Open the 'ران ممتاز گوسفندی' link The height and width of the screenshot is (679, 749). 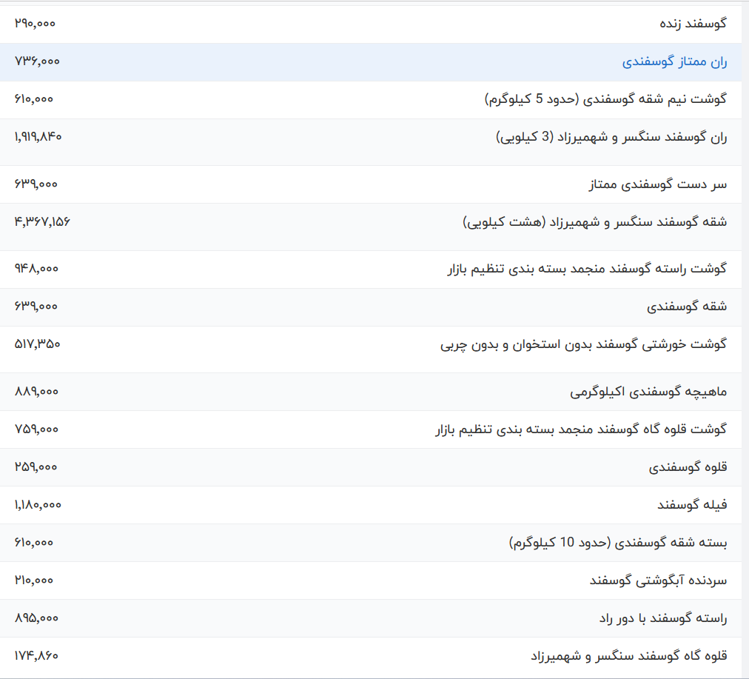674,61
